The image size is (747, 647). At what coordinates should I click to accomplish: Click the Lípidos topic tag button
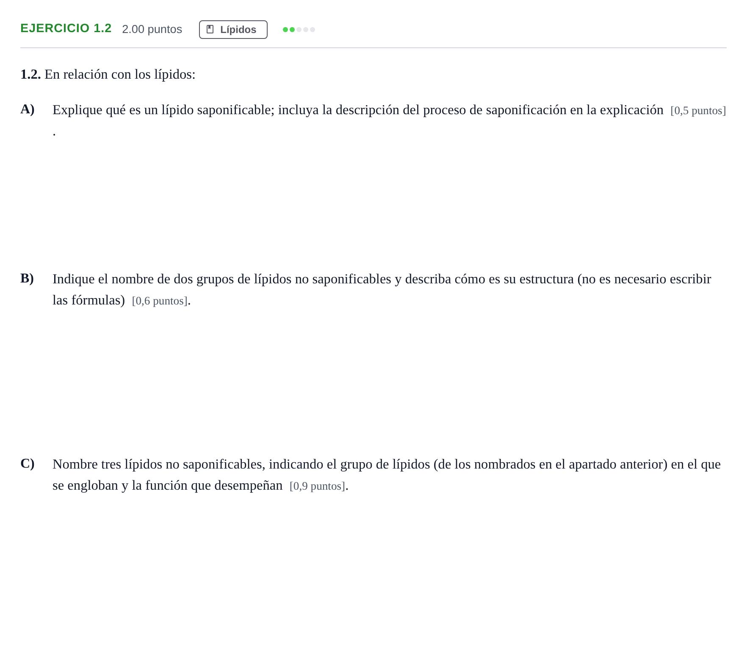233,30
